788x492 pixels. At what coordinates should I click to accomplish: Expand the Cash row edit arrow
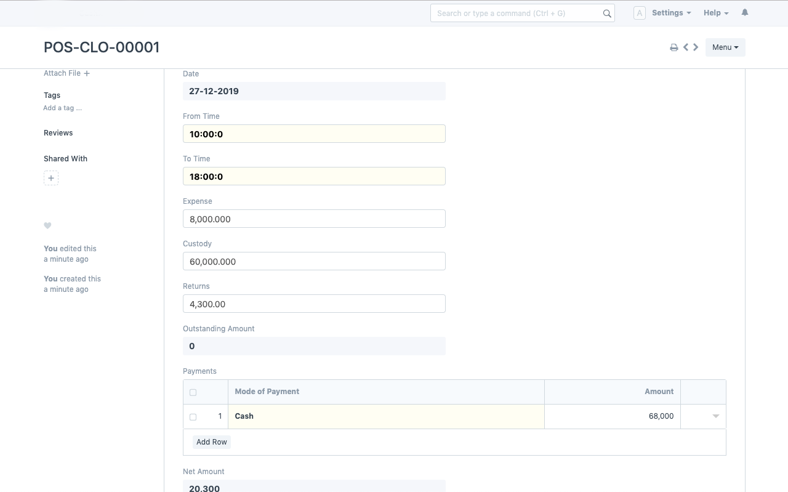pos(715,416)
